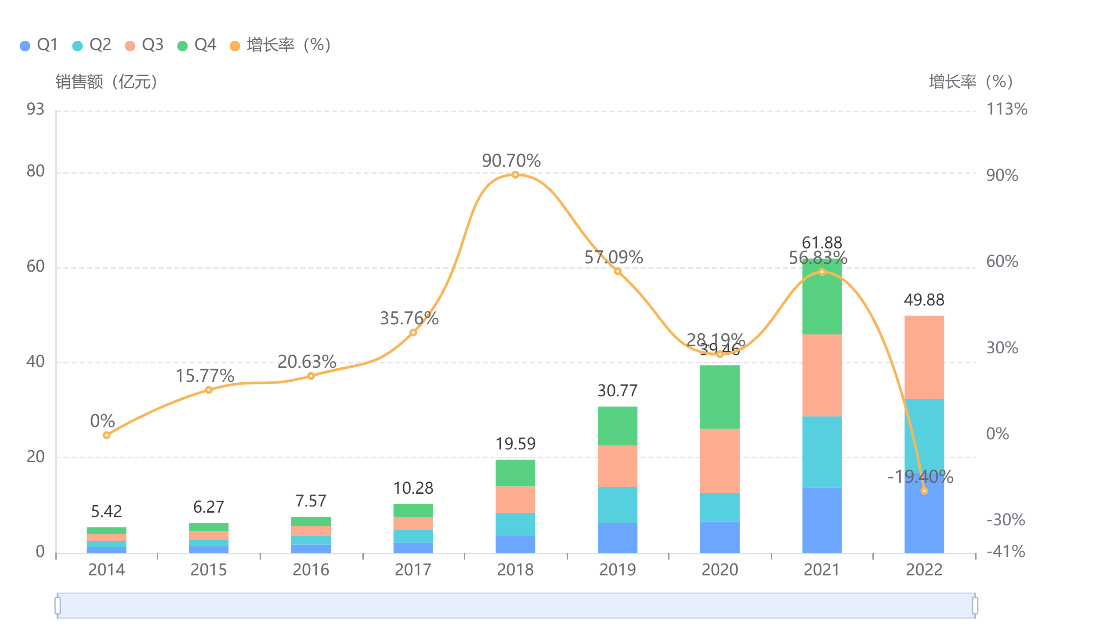The height and width of the screenshot is (632, 1107).
Task: Click the green Q4 segment of 2020 bar
Action: point(720,397)
